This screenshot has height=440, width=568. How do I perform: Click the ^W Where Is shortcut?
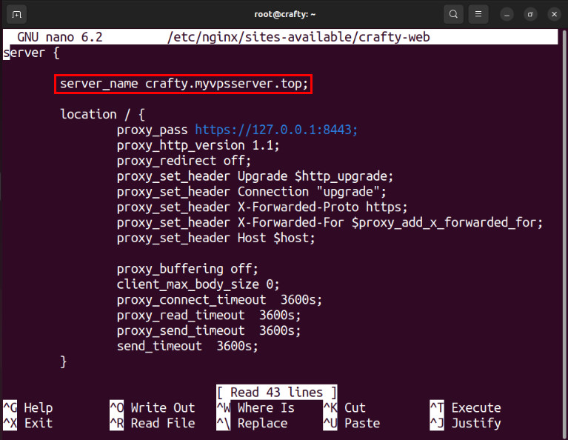click(255, 407)
